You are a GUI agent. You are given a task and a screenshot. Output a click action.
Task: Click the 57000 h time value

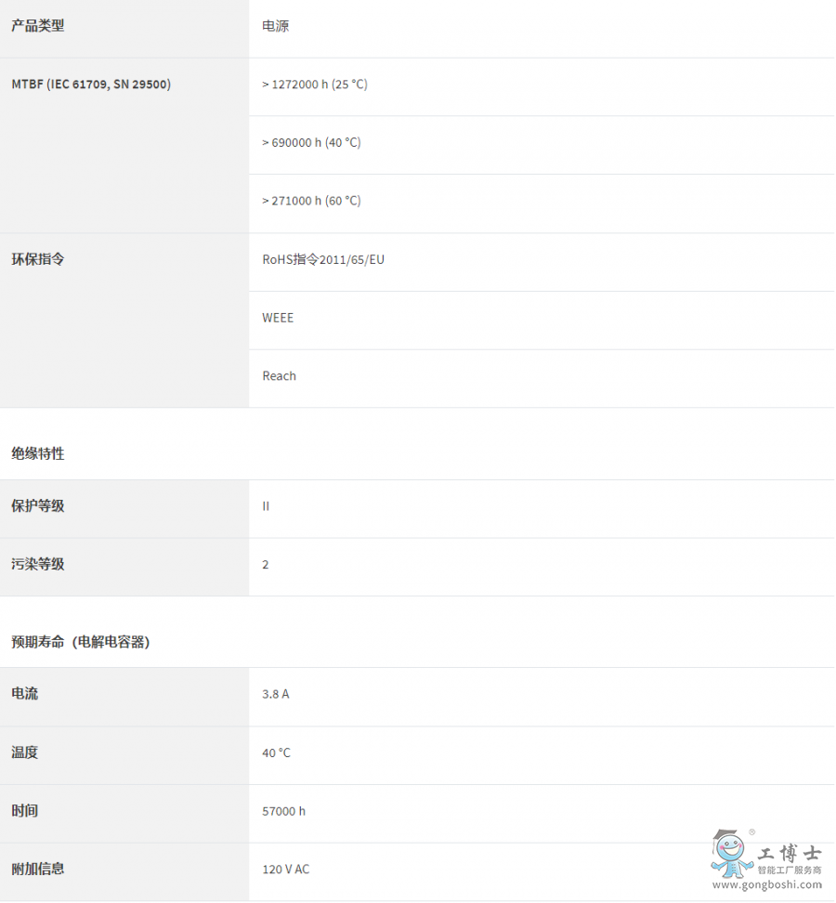(284, 811)
